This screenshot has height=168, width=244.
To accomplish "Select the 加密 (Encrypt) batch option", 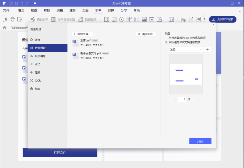I will [x=38, y=89].
